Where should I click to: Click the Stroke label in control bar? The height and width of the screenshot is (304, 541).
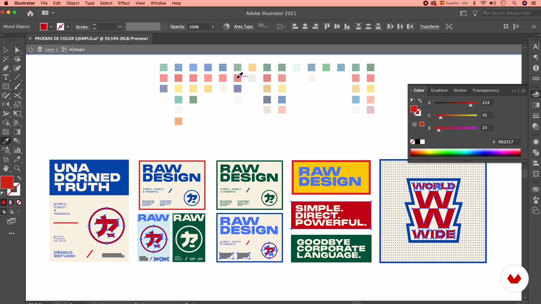82,27
